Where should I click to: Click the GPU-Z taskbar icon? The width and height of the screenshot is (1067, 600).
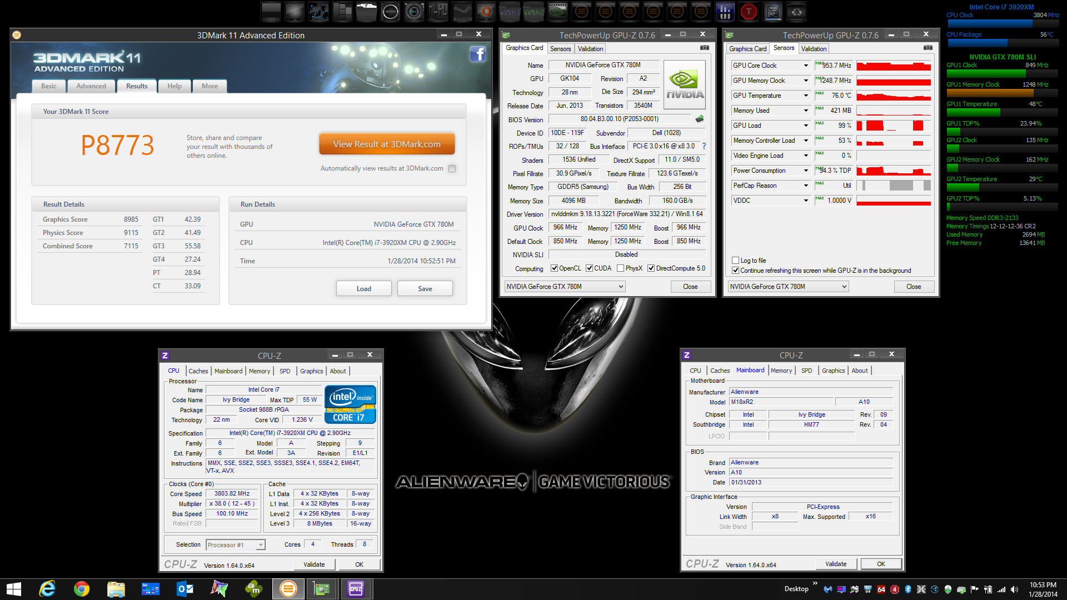[322, 589]
